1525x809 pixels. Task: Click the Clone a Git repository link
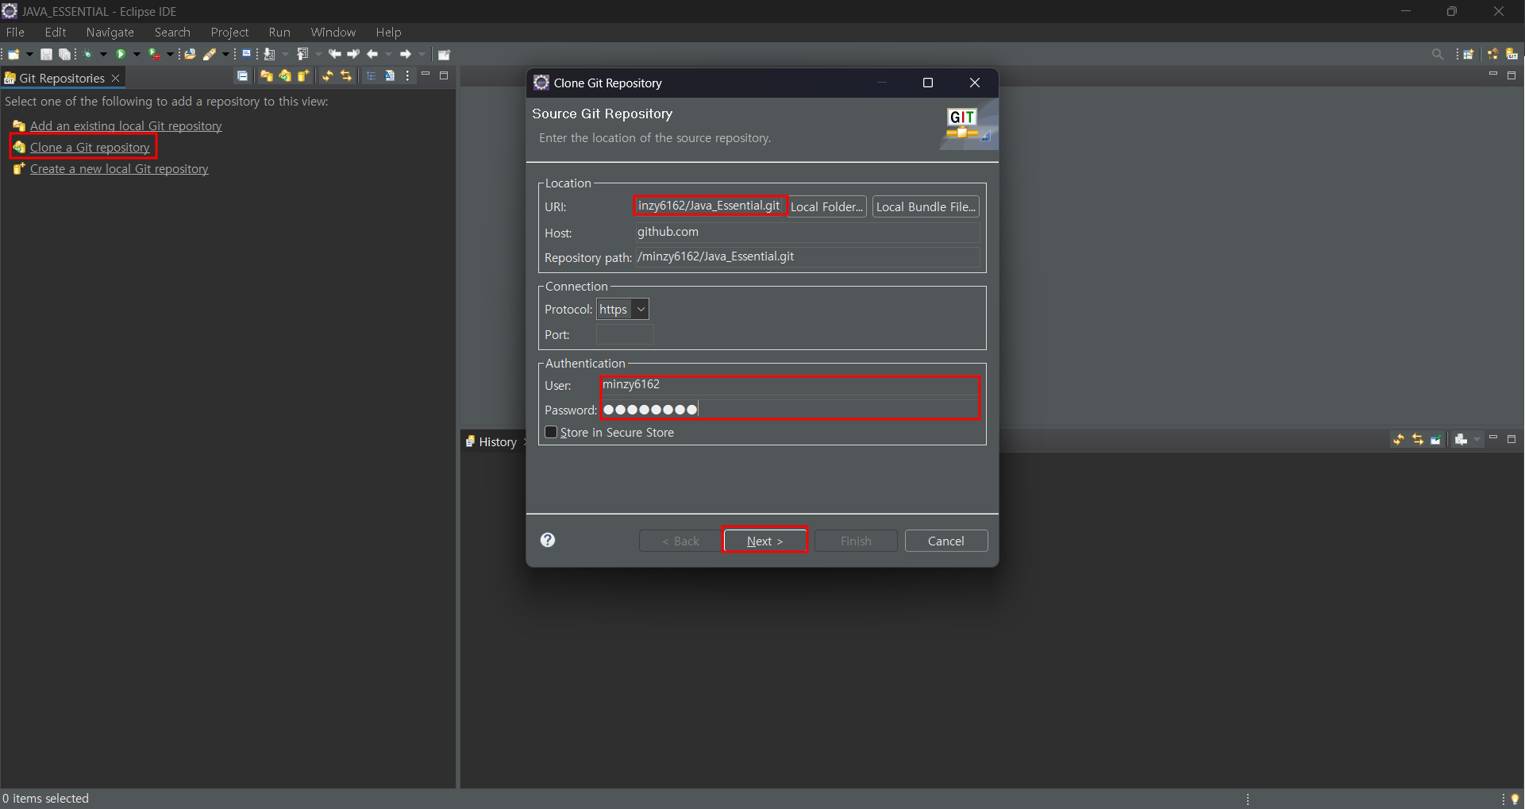point(90,147)
